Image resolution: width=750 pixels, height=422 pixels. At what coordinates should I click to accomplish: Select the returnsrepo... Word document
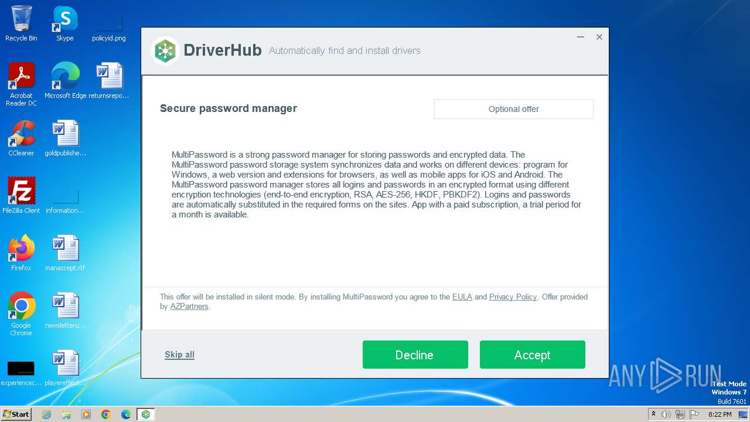click(109, 81)
